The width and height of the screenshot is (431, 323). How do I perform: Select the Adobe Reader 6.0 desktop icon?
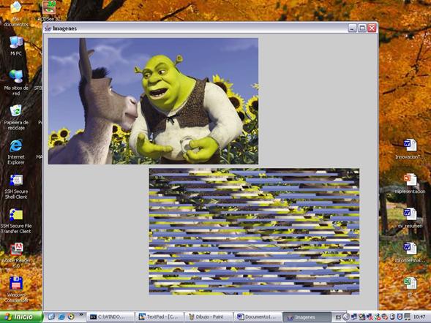[x=16, y=256]
